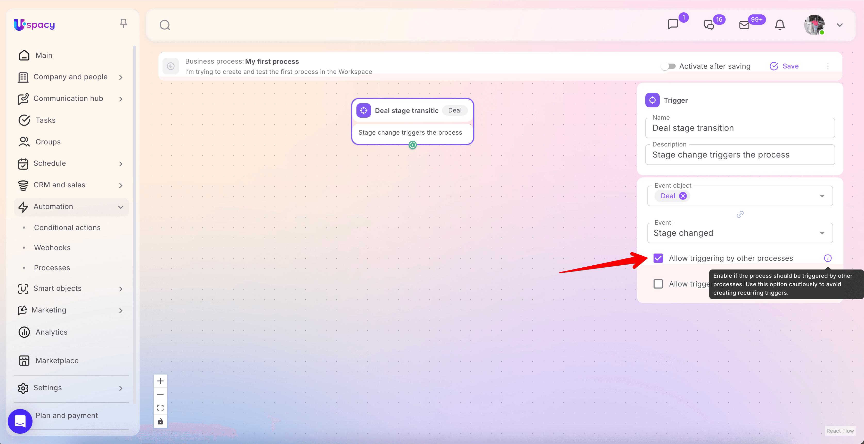This screenshot has width=864, height=444.
Task: Open the mail inbox icon
Action: tap(744, 25)
